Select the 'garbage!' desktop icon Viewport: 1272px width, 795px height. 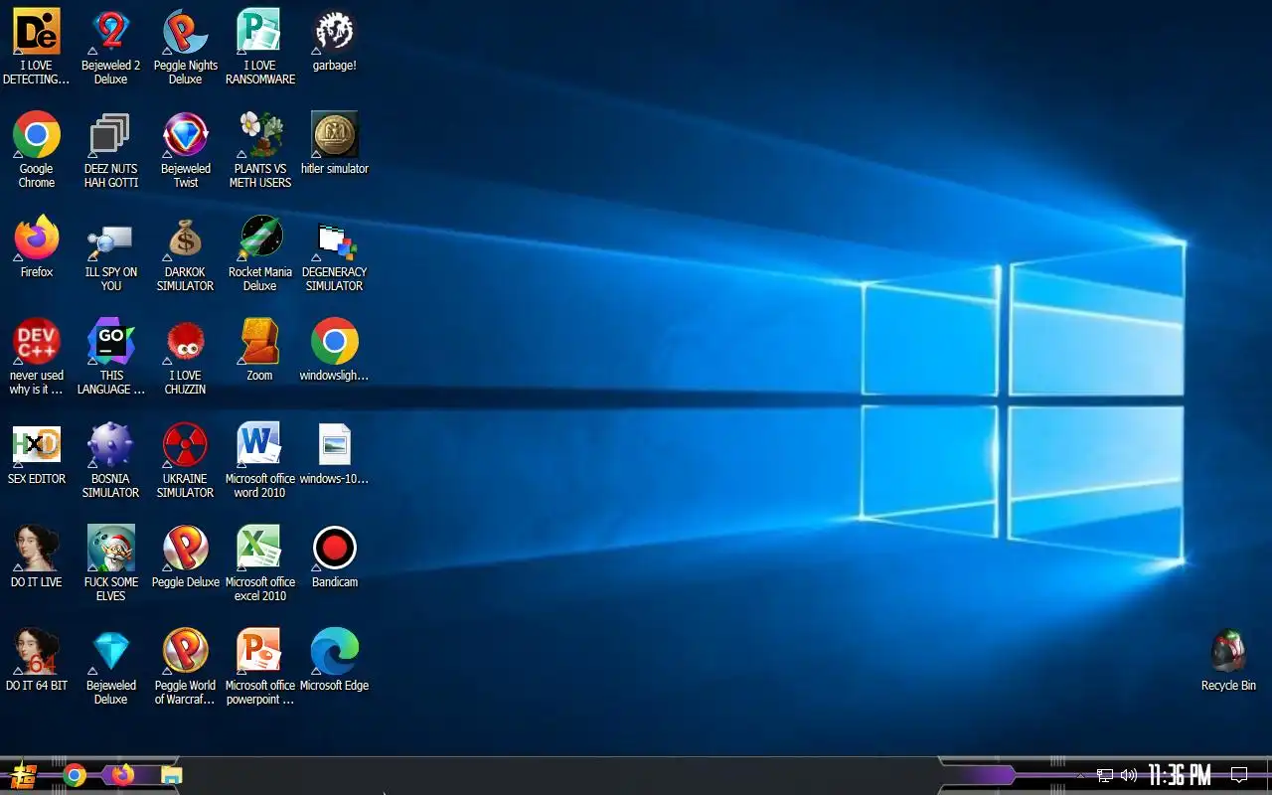[x=335, y=40]
